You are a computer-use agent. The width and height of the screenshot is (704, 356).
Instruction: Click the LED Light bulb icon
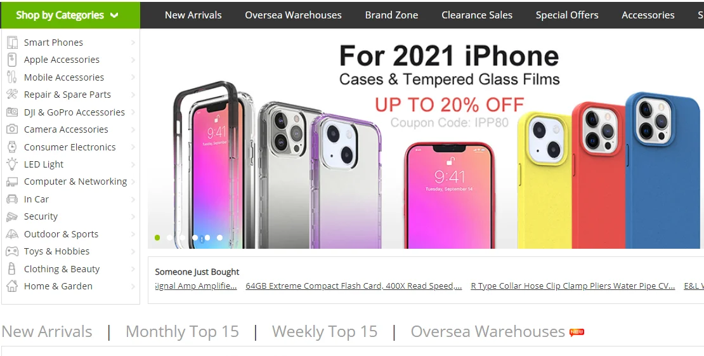(12, 164)
